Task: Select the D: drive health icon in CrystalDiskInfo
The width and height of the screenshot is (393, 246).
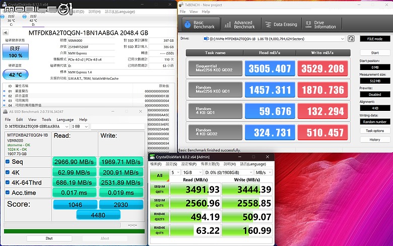Action: (x=24, y=17)
